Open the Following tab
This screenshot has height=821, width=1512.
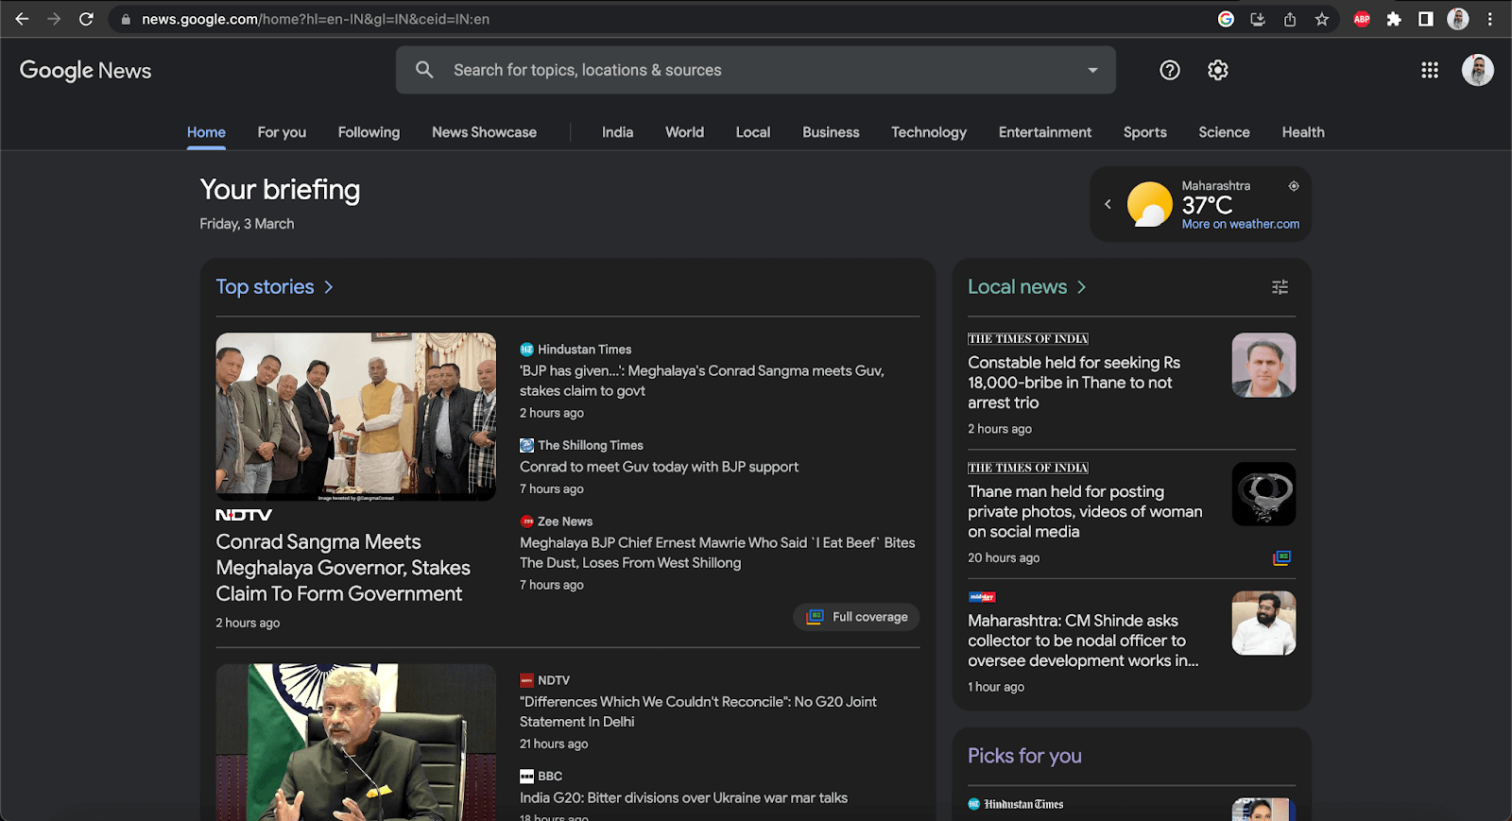369,132
